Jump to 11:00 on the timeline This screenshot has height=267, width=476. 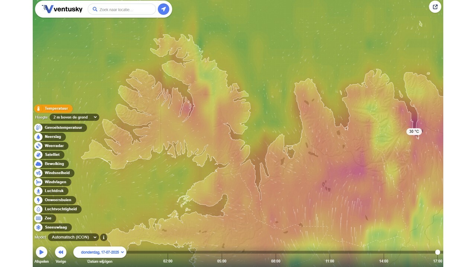pyautogui.click(x=329, y=261)
